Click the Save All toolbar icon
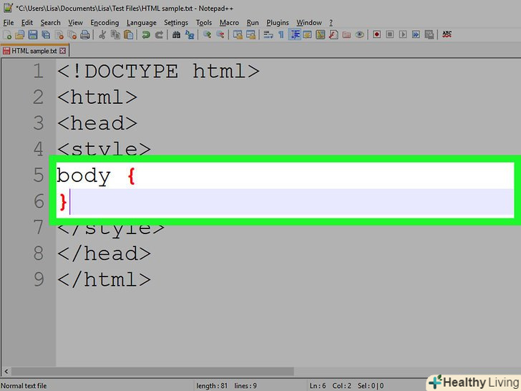This screenshot has width=521, height=391. [x=46, y=34]
